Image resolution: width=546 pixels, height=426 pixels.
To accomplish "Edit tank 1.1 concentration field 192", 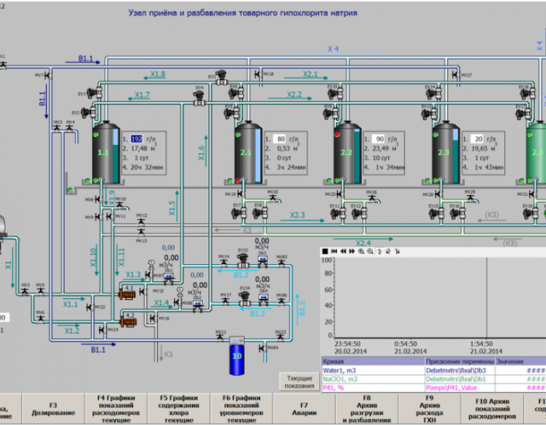I will coord(136,138).
